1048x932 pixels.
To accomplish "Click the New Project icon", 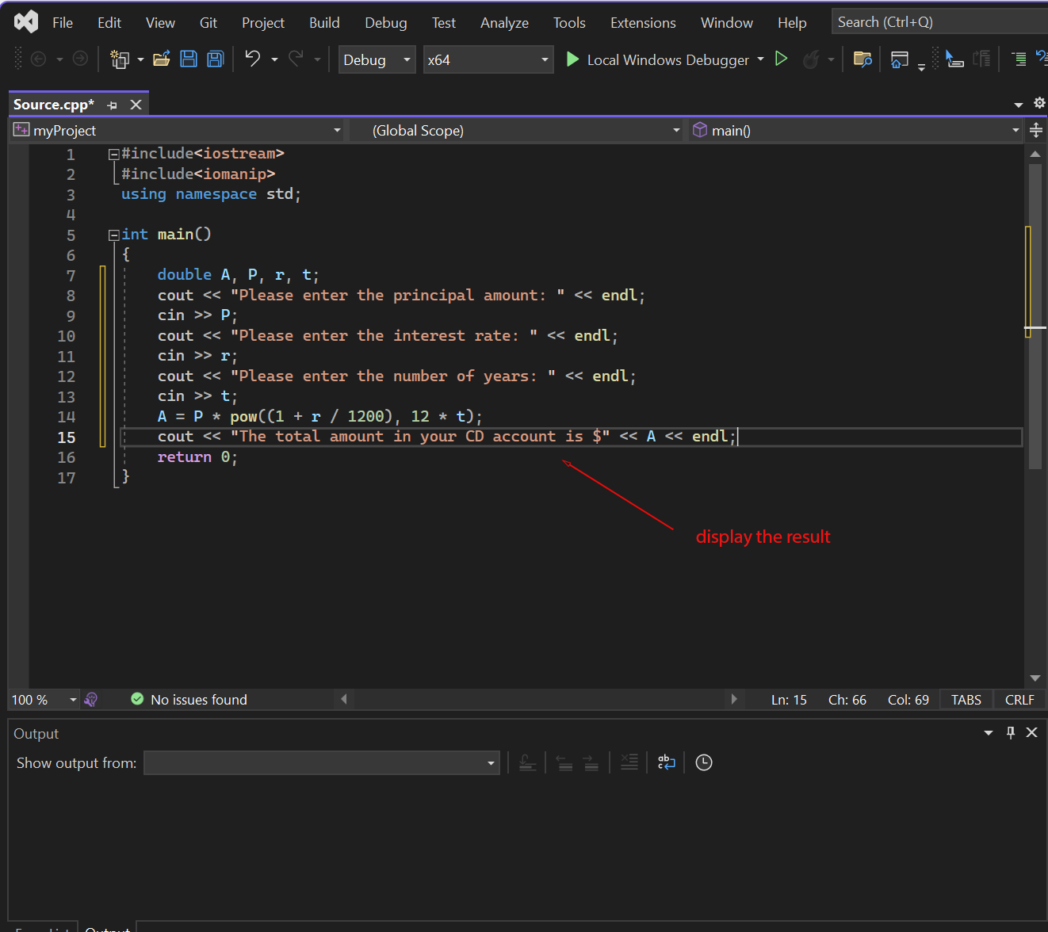I will [120, 59].
